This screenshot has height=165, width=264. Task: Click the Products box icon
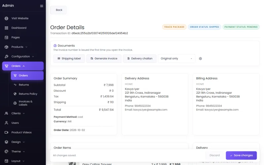point(6,47)
